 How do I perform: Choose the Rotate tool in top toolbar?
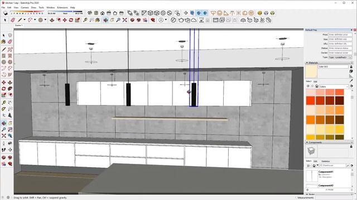pos(71,20)
